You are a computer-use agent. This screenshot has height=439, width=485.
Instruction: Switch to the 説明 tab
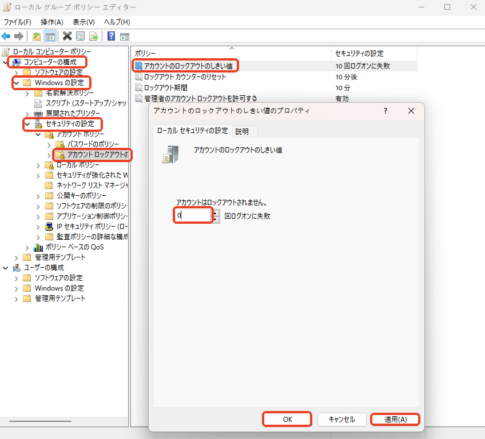point(242,131)
